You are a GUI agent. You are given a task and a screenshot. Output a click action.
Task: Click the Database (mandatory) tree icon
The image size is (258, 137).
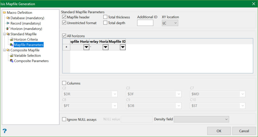click(8, 18)
